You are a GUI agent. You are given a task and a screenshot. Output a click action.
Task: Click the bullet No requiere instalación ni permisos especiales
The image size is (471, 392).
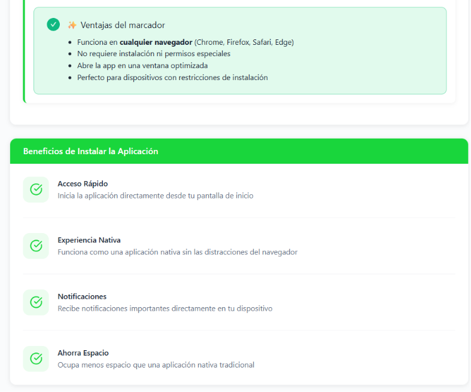coord(154,54)
